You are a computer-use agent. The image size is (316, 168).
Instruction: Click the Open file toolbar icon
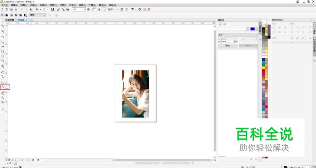pos(7,10)
